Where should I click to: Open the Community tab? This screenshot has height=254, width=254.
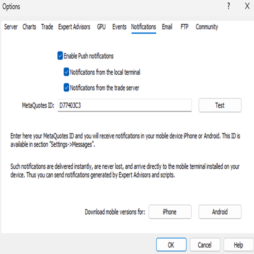coord(207,27)
